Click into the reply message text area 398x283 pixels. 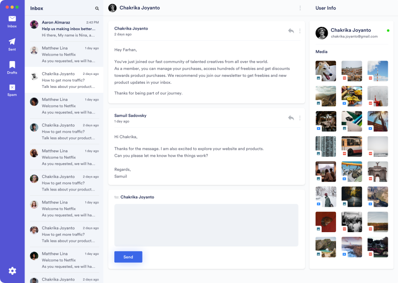[x=206, y=225]
